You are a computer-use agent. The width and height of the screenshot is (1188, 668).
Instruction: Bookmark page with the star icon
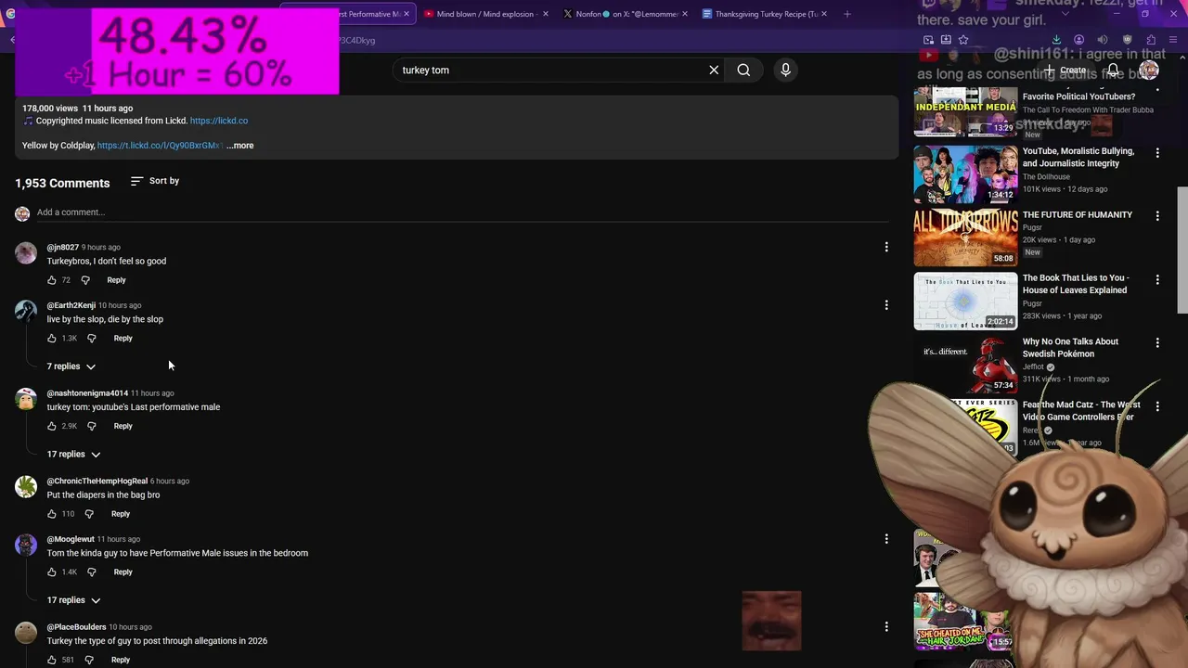(963, 40)
